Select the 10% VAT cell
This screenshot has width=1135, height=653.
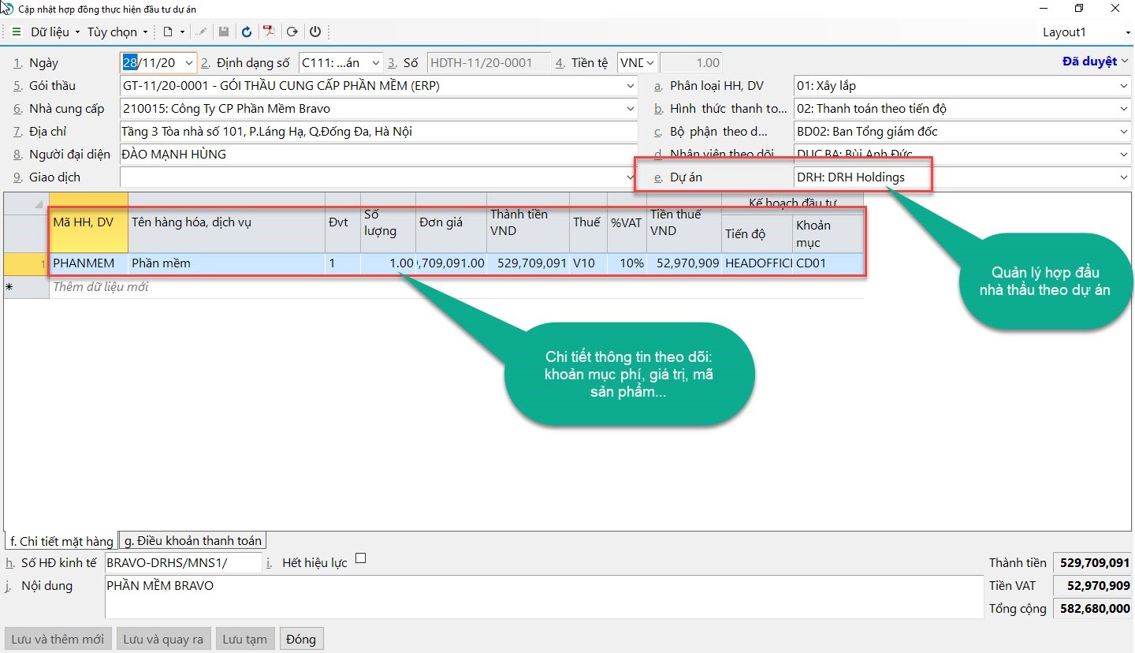627,263
